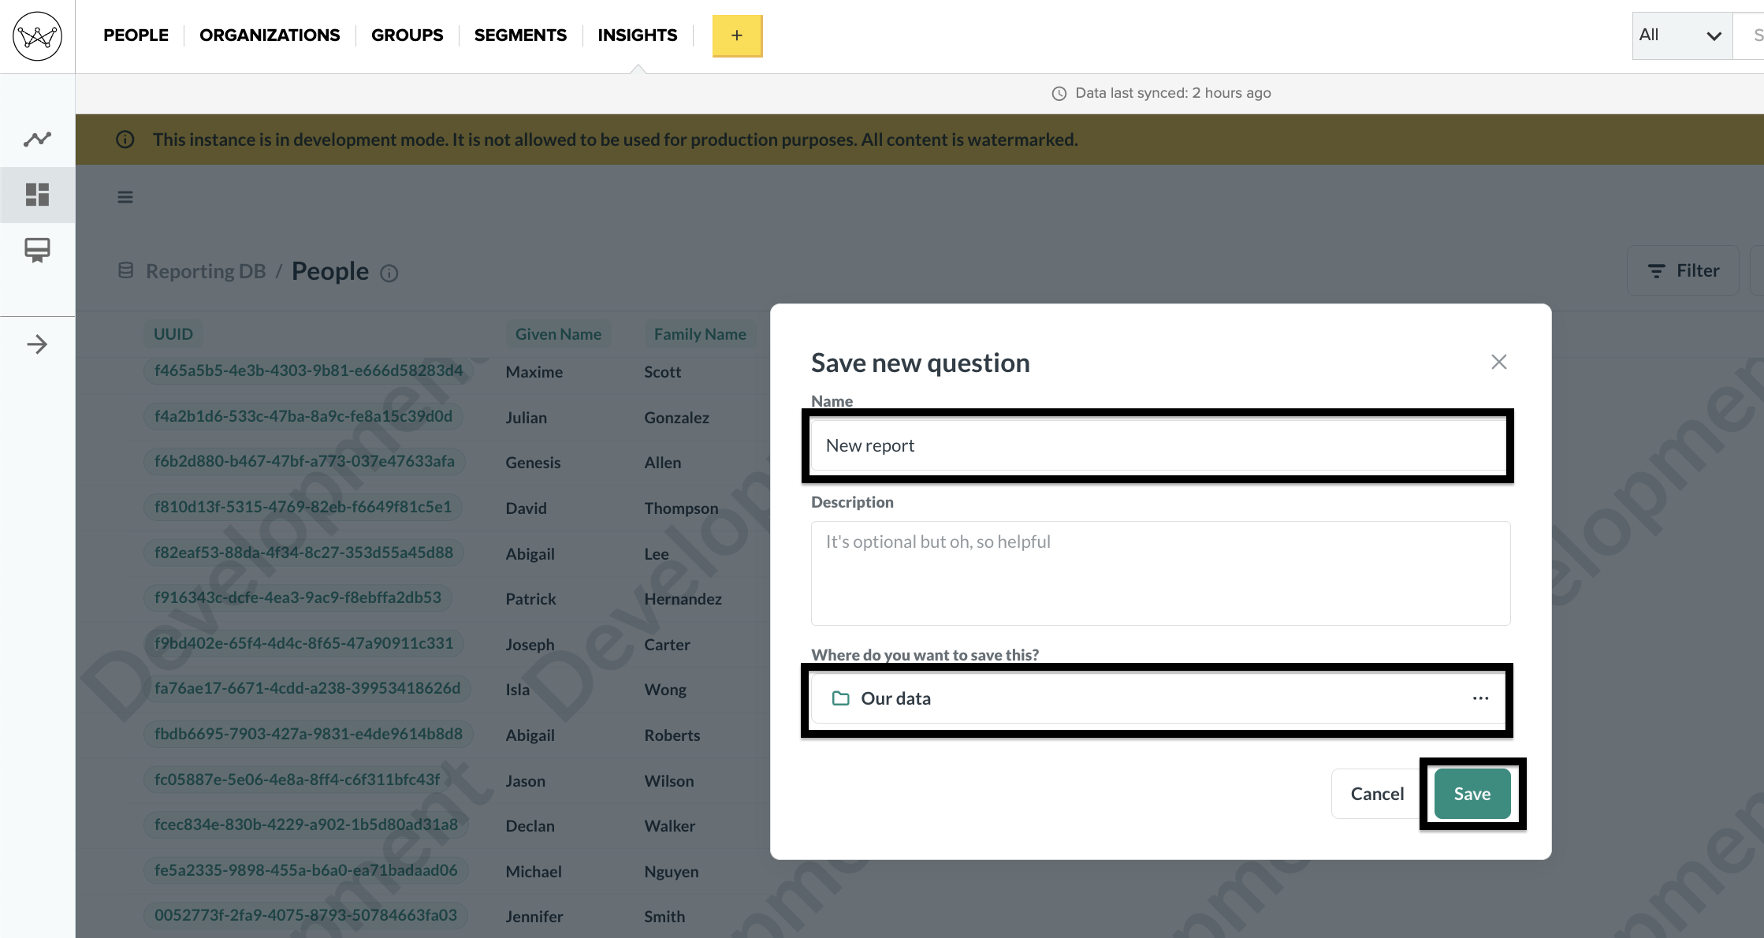
Task: Click the UUID column header
Action: (173, 334)
